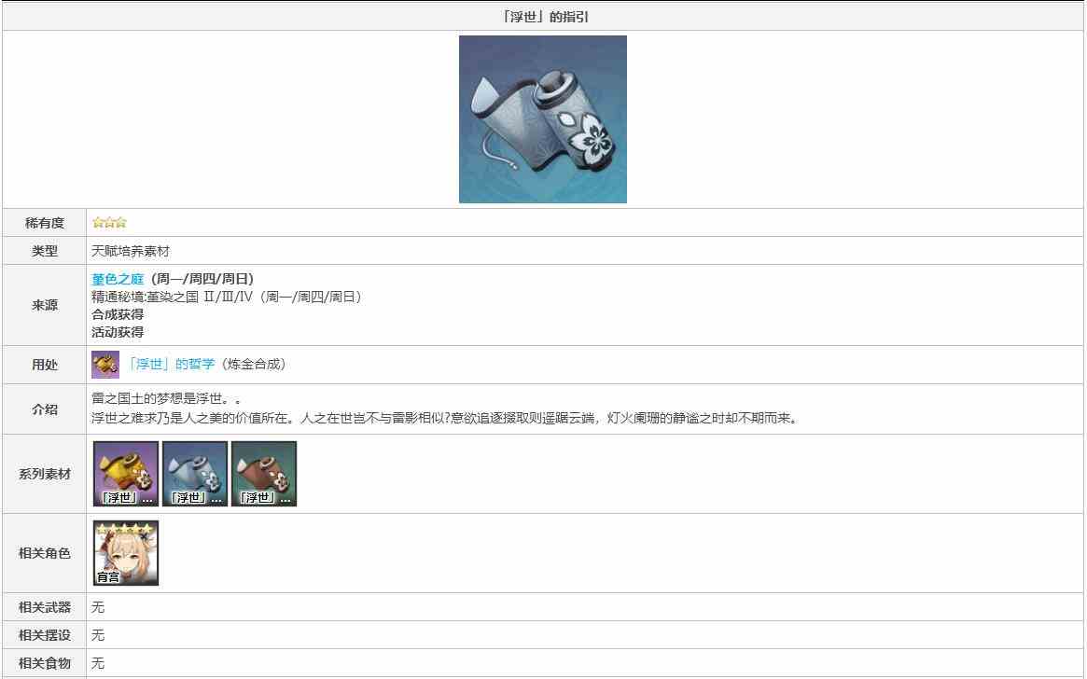Viewport: 1087px width, 679px height.
Task: Click the three-star rarity rating
Action: 109,222
